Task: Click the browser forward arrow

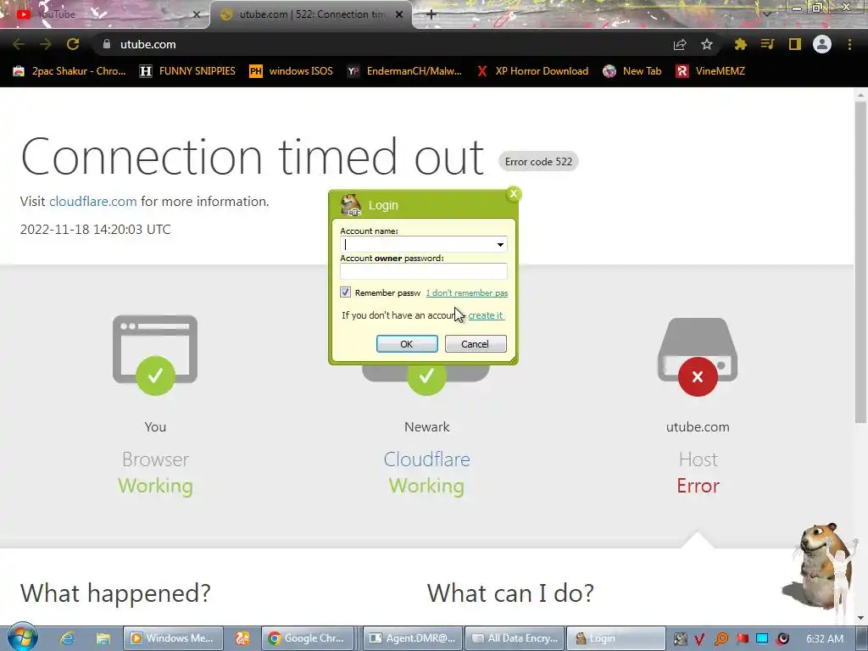Action: (46, 44)
